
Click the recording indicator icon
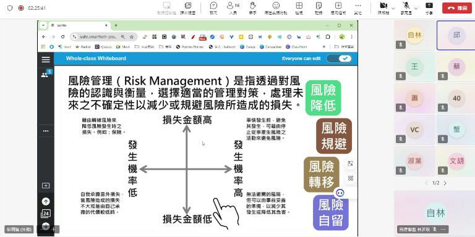click(21, 8)
